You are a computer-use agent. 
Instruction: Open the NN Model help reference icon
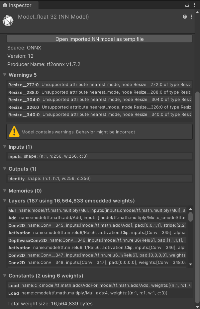185,17
